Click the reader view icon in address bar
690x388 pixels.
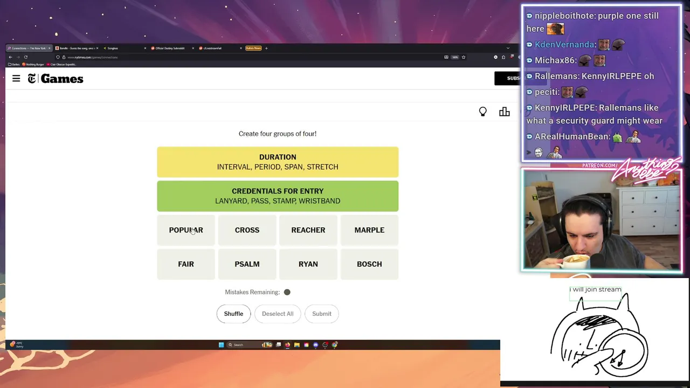446,57
